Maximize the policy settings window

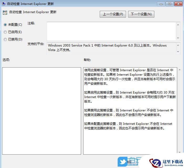(x=170, y=4)
